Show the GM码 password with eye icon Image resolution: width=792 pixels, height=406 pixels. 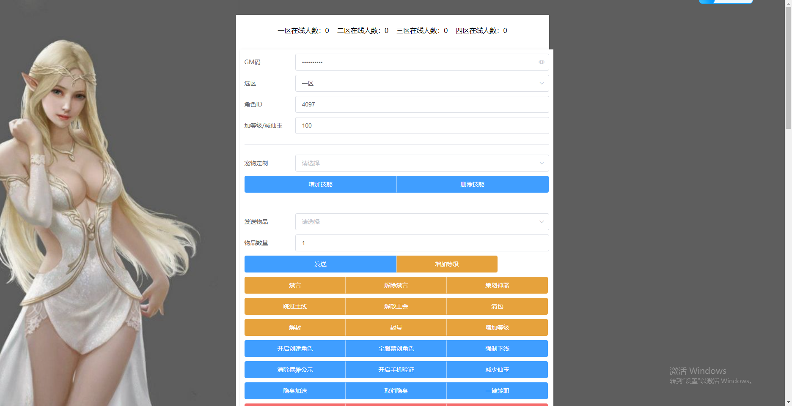(x=541, y=62)
